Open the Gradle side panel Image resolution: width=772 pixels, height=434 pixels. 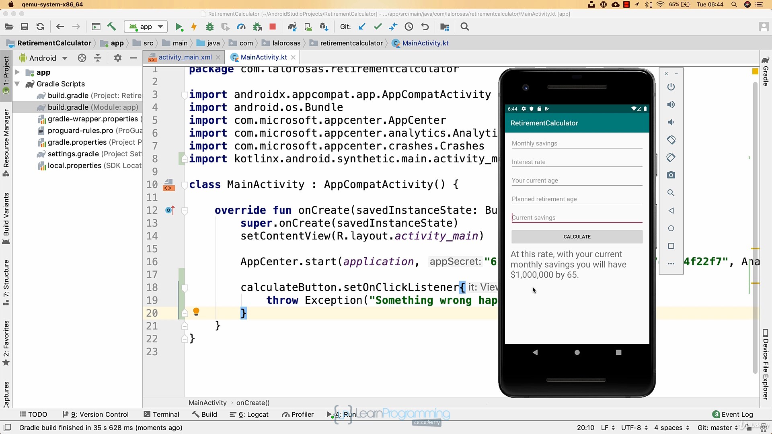pyautogui.click(x=766, y=71)
